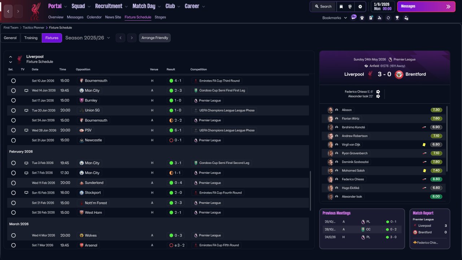
Task: Switch to the Training tab
Action: pos(31,38)
